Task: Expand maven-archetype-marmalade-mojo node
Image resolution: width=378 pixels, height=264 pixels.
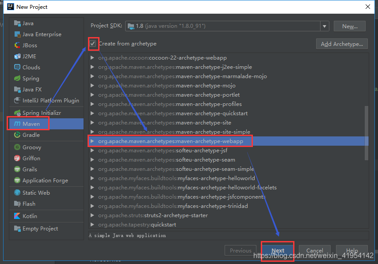Action: 92,76
